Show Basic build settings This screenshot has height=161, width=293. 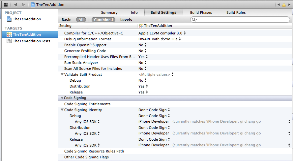click(66, 20)
